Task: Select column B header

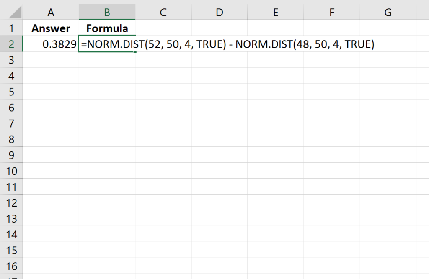Action: point(107,12)
